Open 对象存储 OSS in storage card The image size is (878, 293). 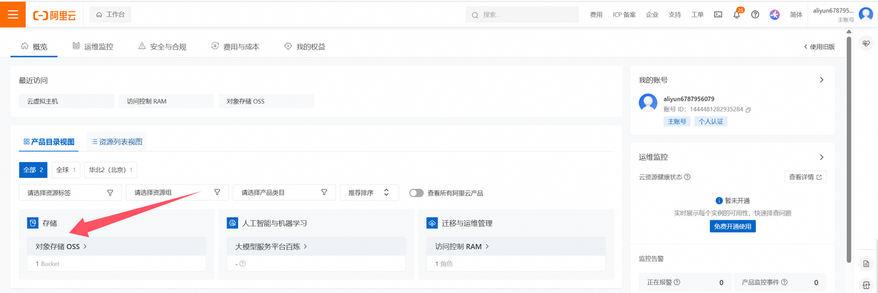point(61,246)
